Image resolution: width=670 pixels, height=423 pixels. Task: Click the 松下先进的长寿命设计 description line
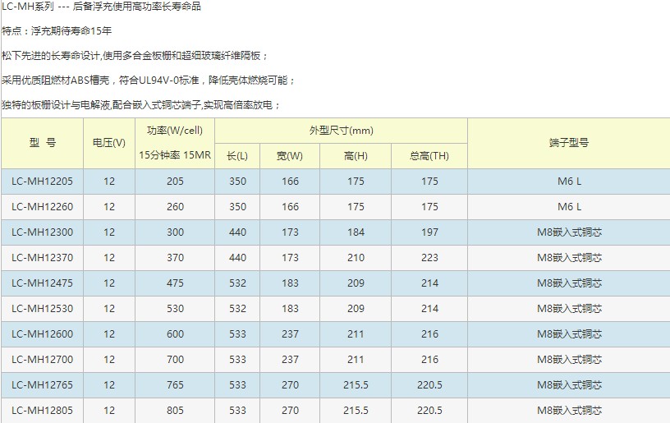click(135, 56)
